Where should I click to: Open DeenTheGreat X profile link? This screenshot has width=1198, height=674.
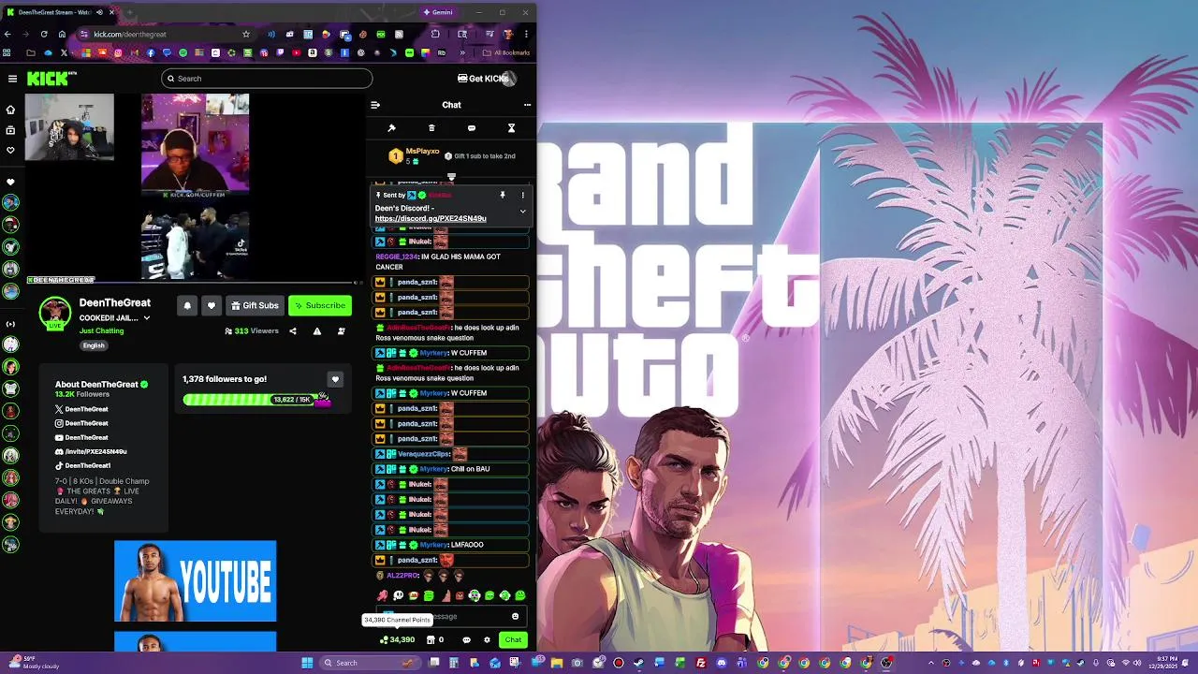[x=81, y=409]
